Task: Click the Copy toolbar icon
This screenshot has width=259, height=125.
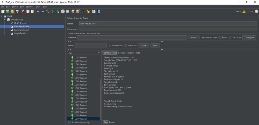Action: click(x=28, y=12)
